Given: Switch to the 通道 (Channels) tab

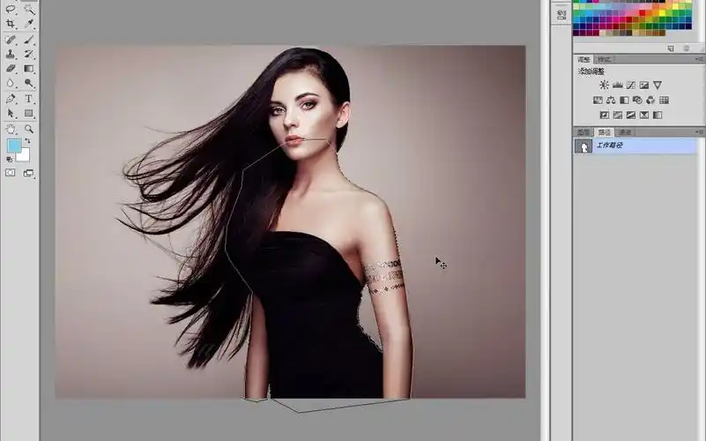Looking at the screenshot, I should [625, 132].
